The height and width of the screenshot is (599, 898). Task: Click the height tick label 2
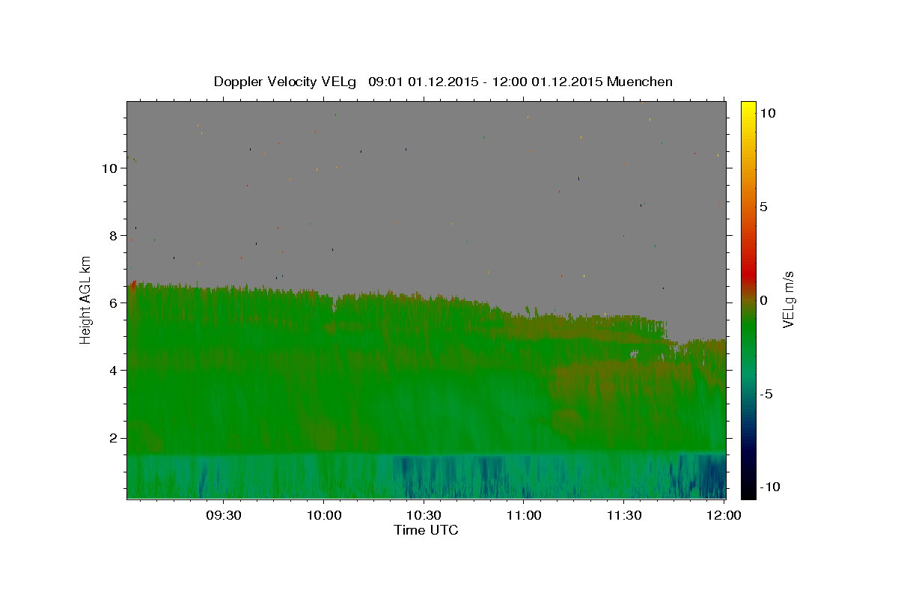(x=114, y=438)
